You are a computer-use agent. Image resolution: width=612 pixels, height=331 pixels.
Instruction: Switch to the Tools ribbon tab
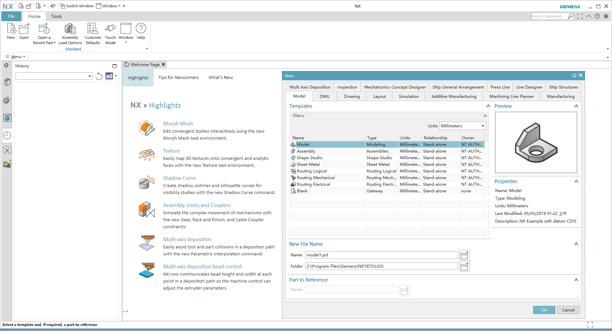[56, 16]
